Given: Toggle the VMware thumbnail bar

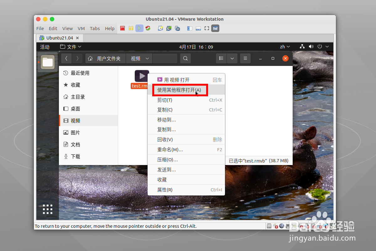Looking at the screenshot, I should [x=198, y=28].
